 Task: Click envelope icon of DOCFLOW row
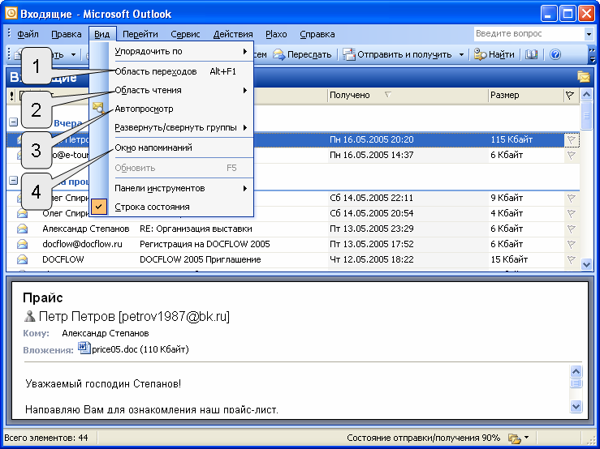click(22, 259)
